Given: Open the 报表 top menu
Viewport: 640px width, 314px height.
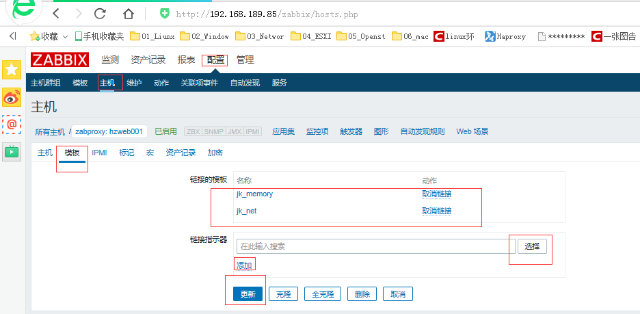Looking at the screenshot, I should pos(186,60).
